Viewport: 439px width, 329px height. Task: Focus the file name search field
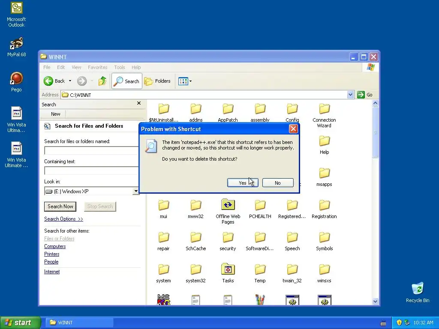coord(92,150)
